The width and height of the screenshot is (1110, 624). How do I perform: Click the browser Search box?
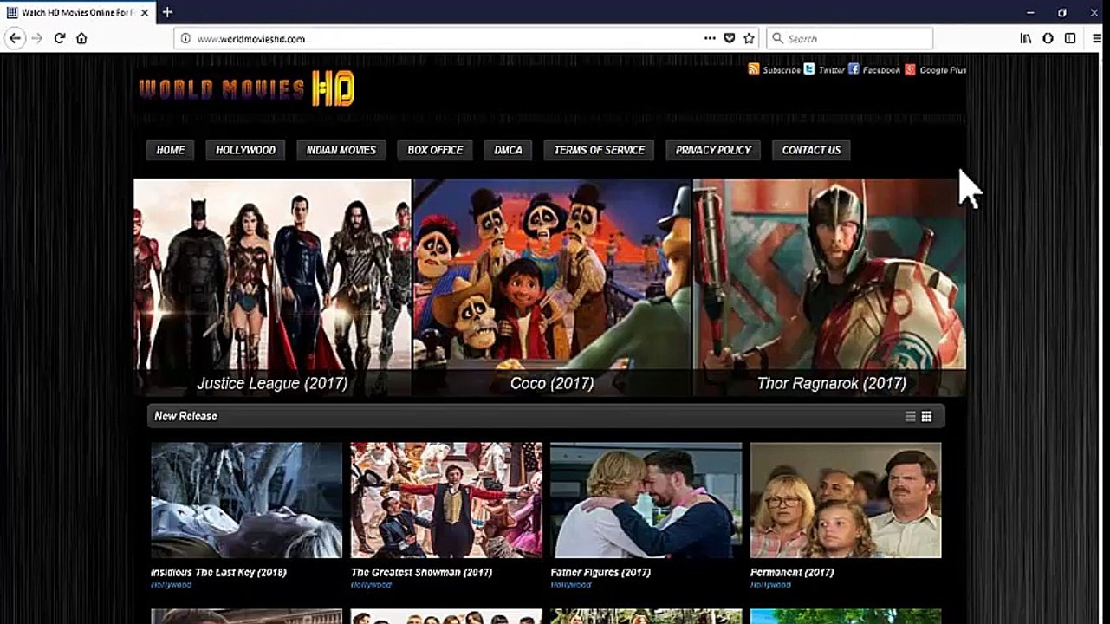tap(849, 38)
